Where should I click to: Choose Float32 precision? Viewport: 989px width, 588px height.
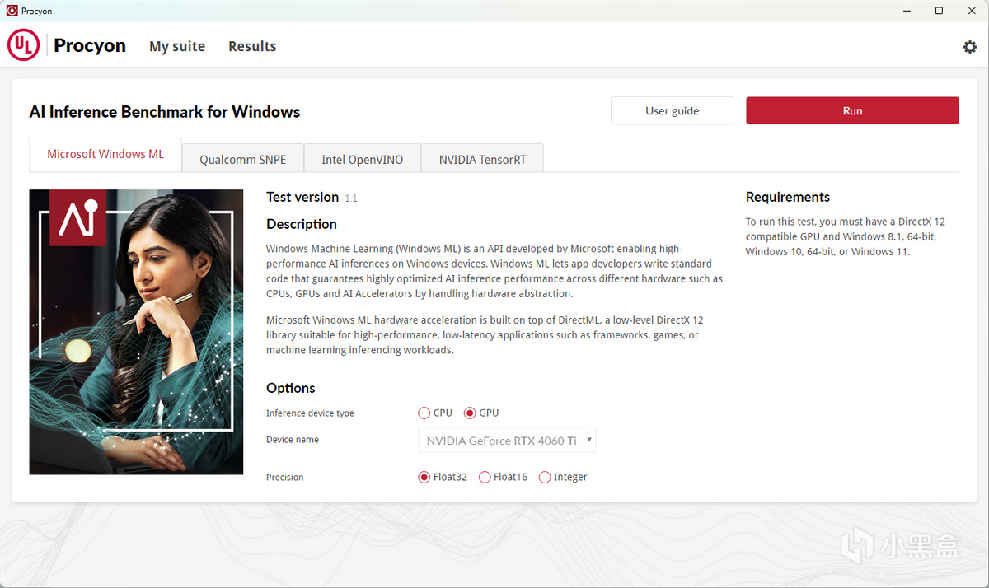tap(443, 477)
